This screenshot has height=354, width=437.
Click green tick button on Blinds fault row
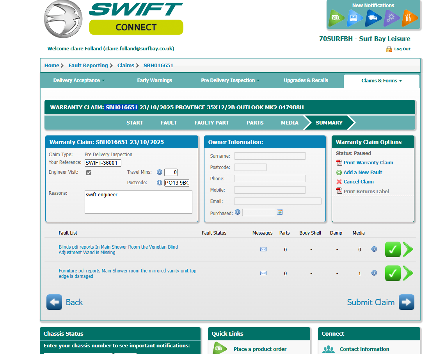[393, 249]
